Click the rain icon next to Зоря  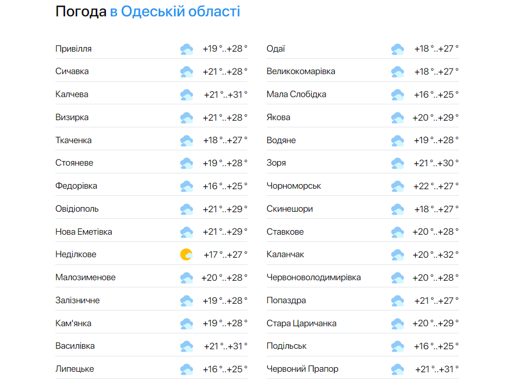click(x=397, y=163)
